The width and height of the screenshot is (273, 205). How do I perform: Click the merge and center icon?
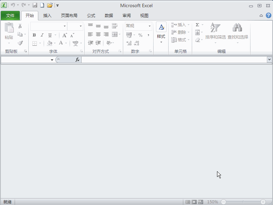pos(115,34)
